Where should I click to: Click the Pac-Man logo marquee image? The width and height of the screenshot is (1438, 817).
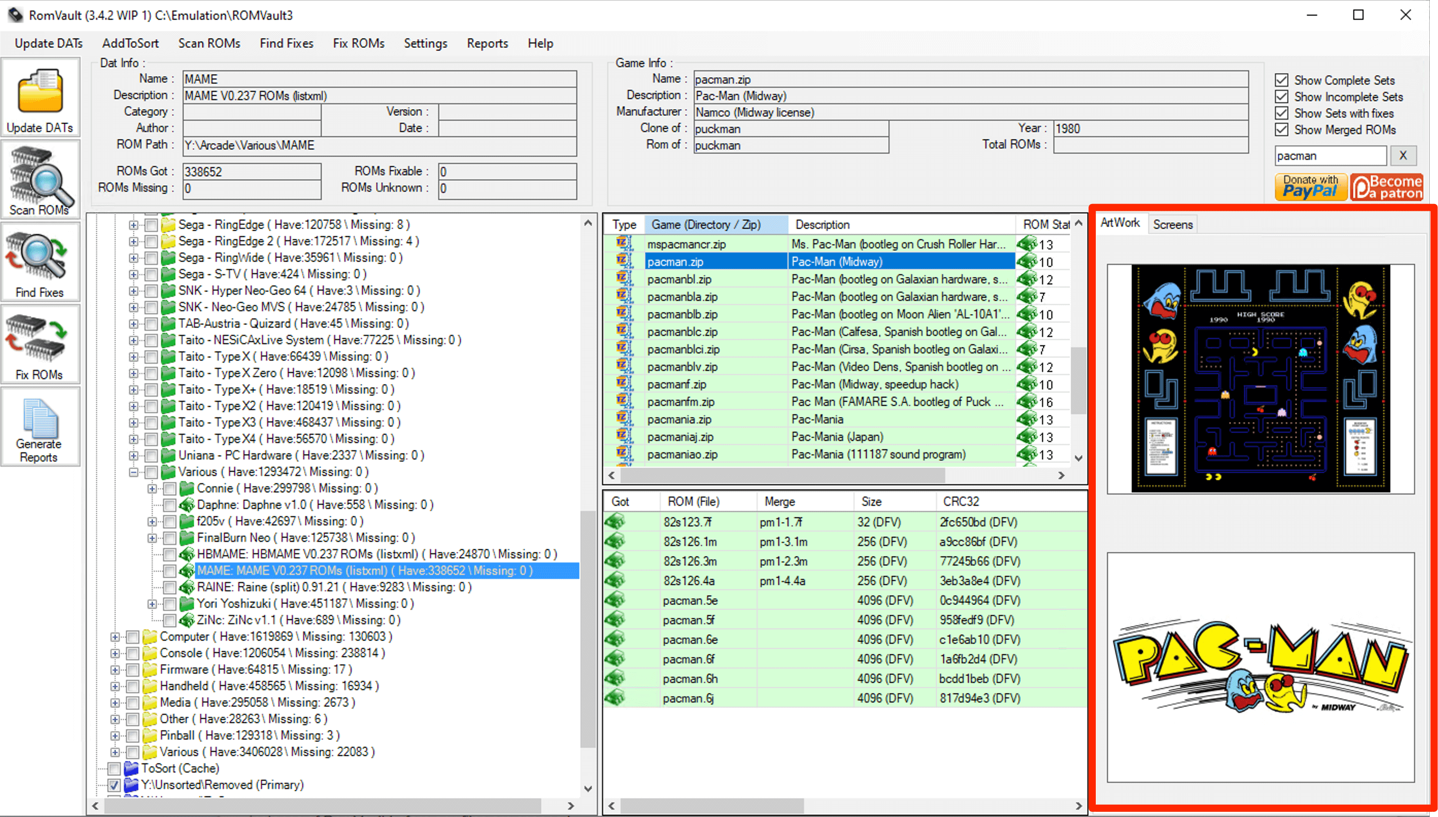[1261, 668]
